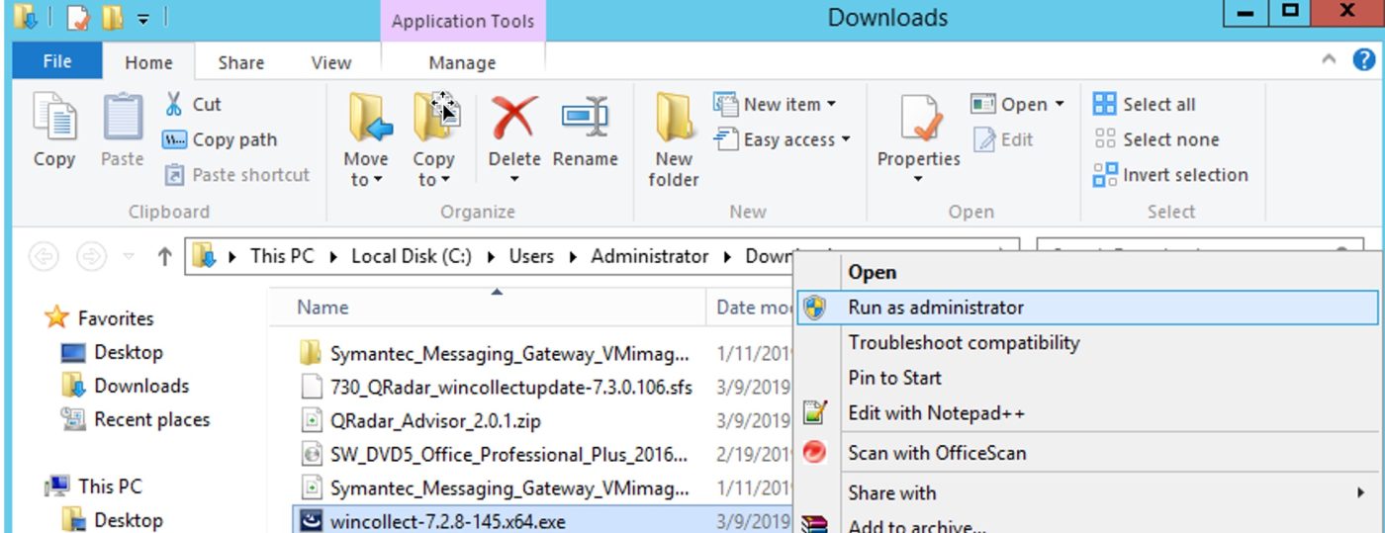Image resolution: width=1385 pixels, height=533 pixels.
Task: Open the Open button dropdown arrow
Action: point(1059,104)
